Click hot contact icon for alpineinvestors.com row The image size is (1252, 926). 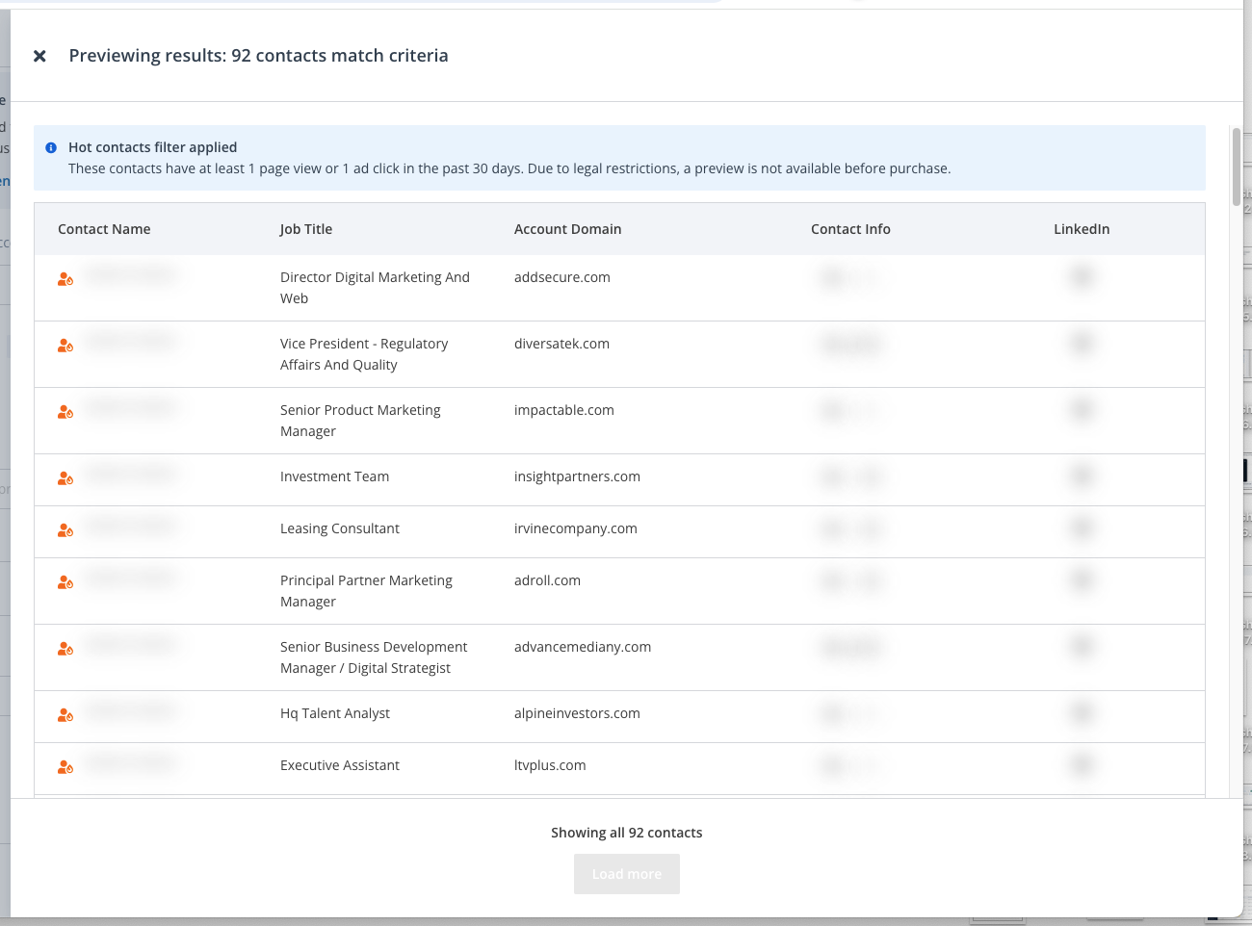[65, 715]
